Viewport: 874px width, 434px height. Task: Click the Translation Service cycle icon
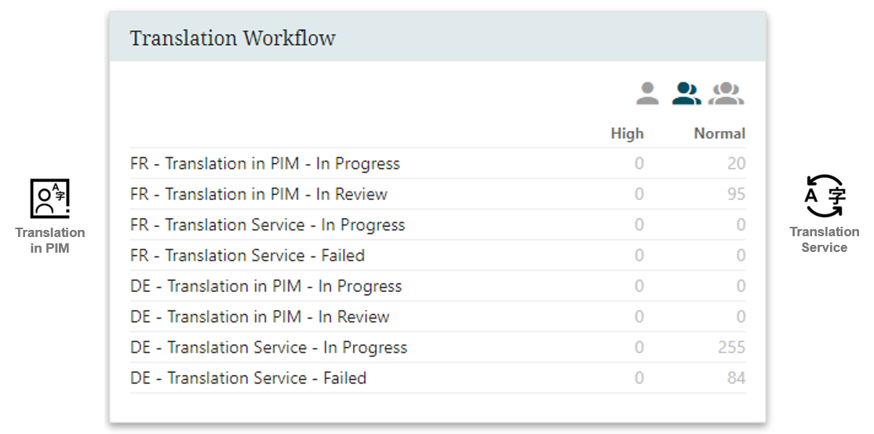pyautogui.click(x=825, y=195)
